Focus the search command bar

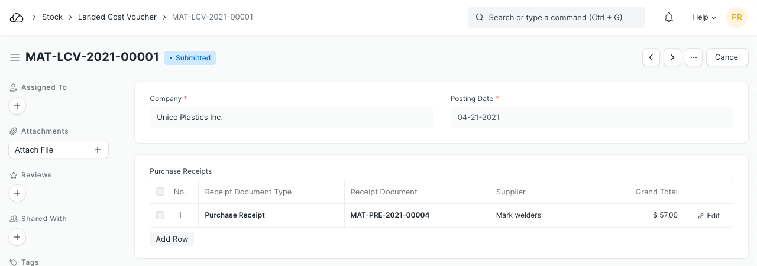pyautogui.click(x=556, y=18)
